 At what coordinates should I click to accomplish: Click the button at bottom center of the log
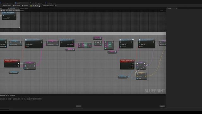(79, 106)
